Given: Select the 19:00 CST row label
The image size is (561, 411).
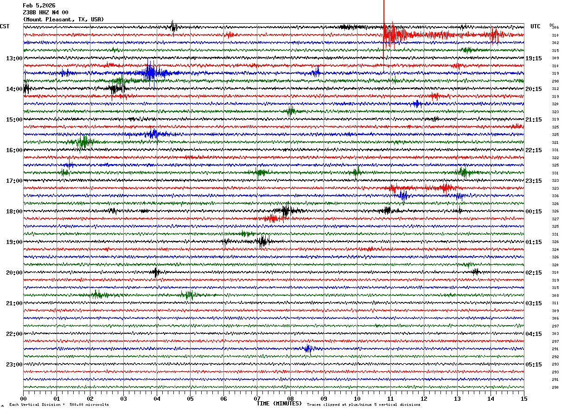Looking at the screenshot, I should (x=14, y=242).
